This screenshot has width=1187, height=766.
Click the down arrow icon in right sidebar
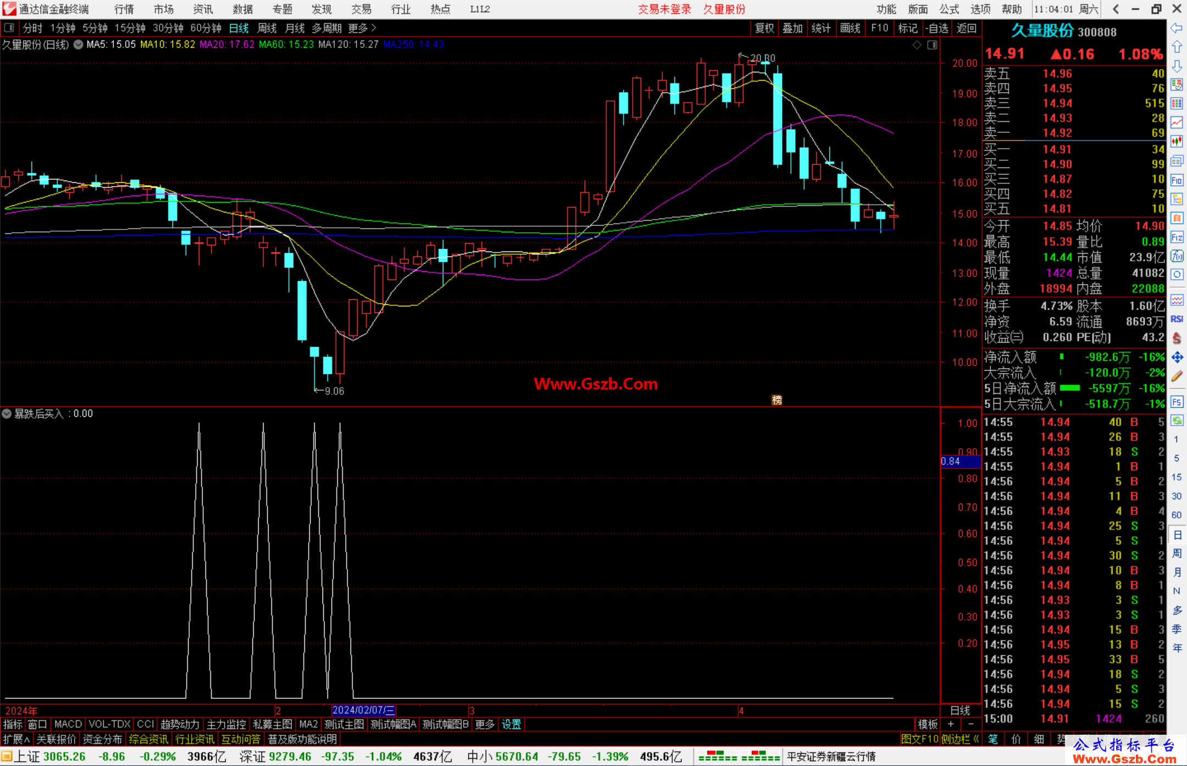point(1177,66)
